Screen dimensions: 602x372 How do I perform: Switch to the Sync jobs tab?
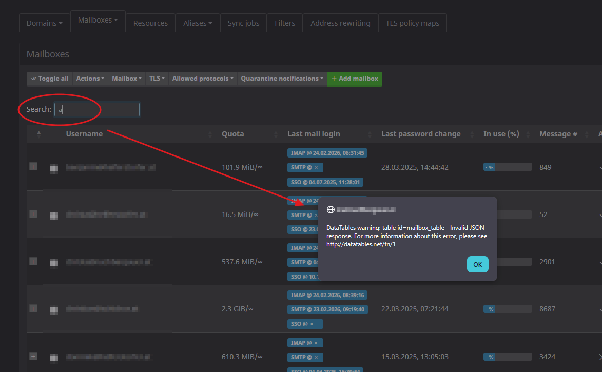(243, 23)
